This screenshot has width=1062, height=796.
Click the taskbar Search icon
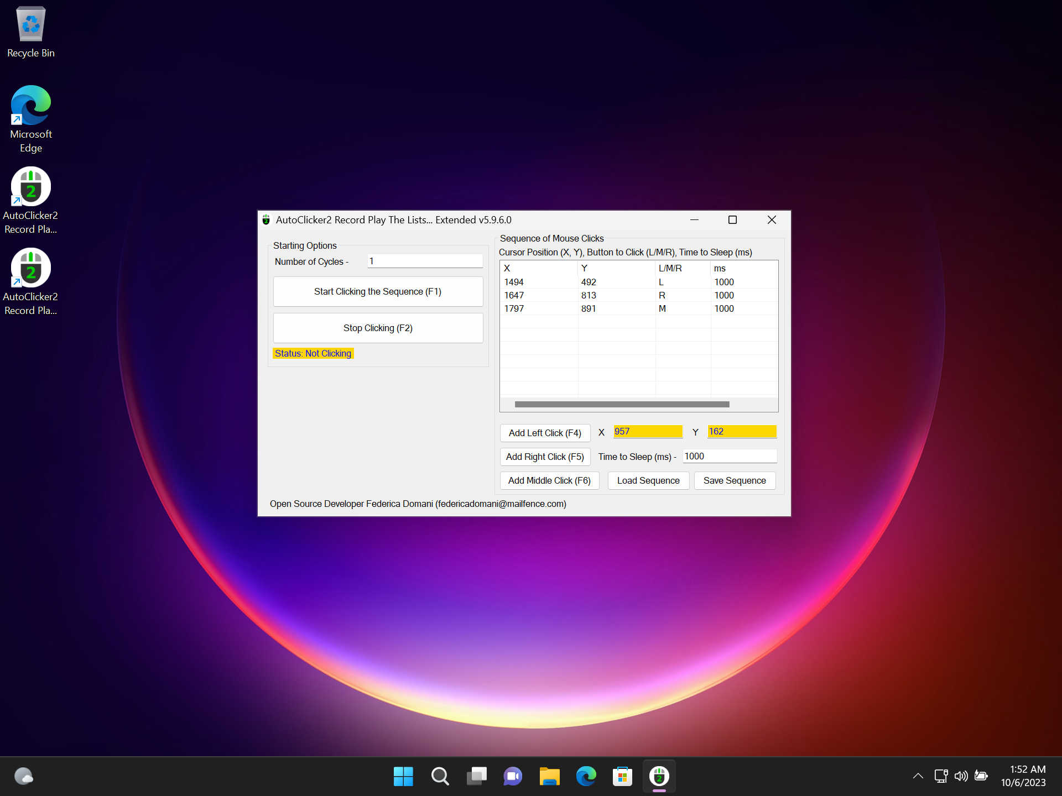[440, 776]
